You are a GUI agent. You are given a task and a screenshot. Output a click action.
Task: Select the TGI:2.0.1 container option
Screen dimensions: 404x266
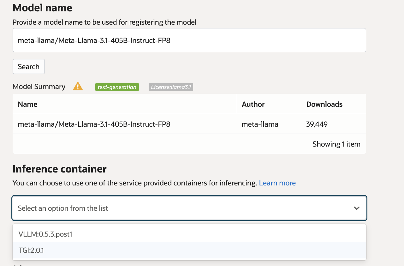[x=31, y=251]
